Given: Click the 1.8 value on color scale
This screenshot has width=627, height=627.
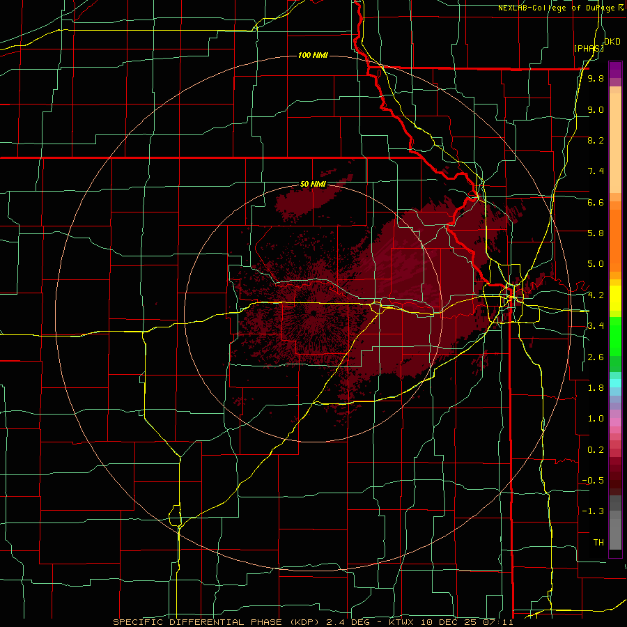Looking at the screenshot, I should (x=596, y=388).
